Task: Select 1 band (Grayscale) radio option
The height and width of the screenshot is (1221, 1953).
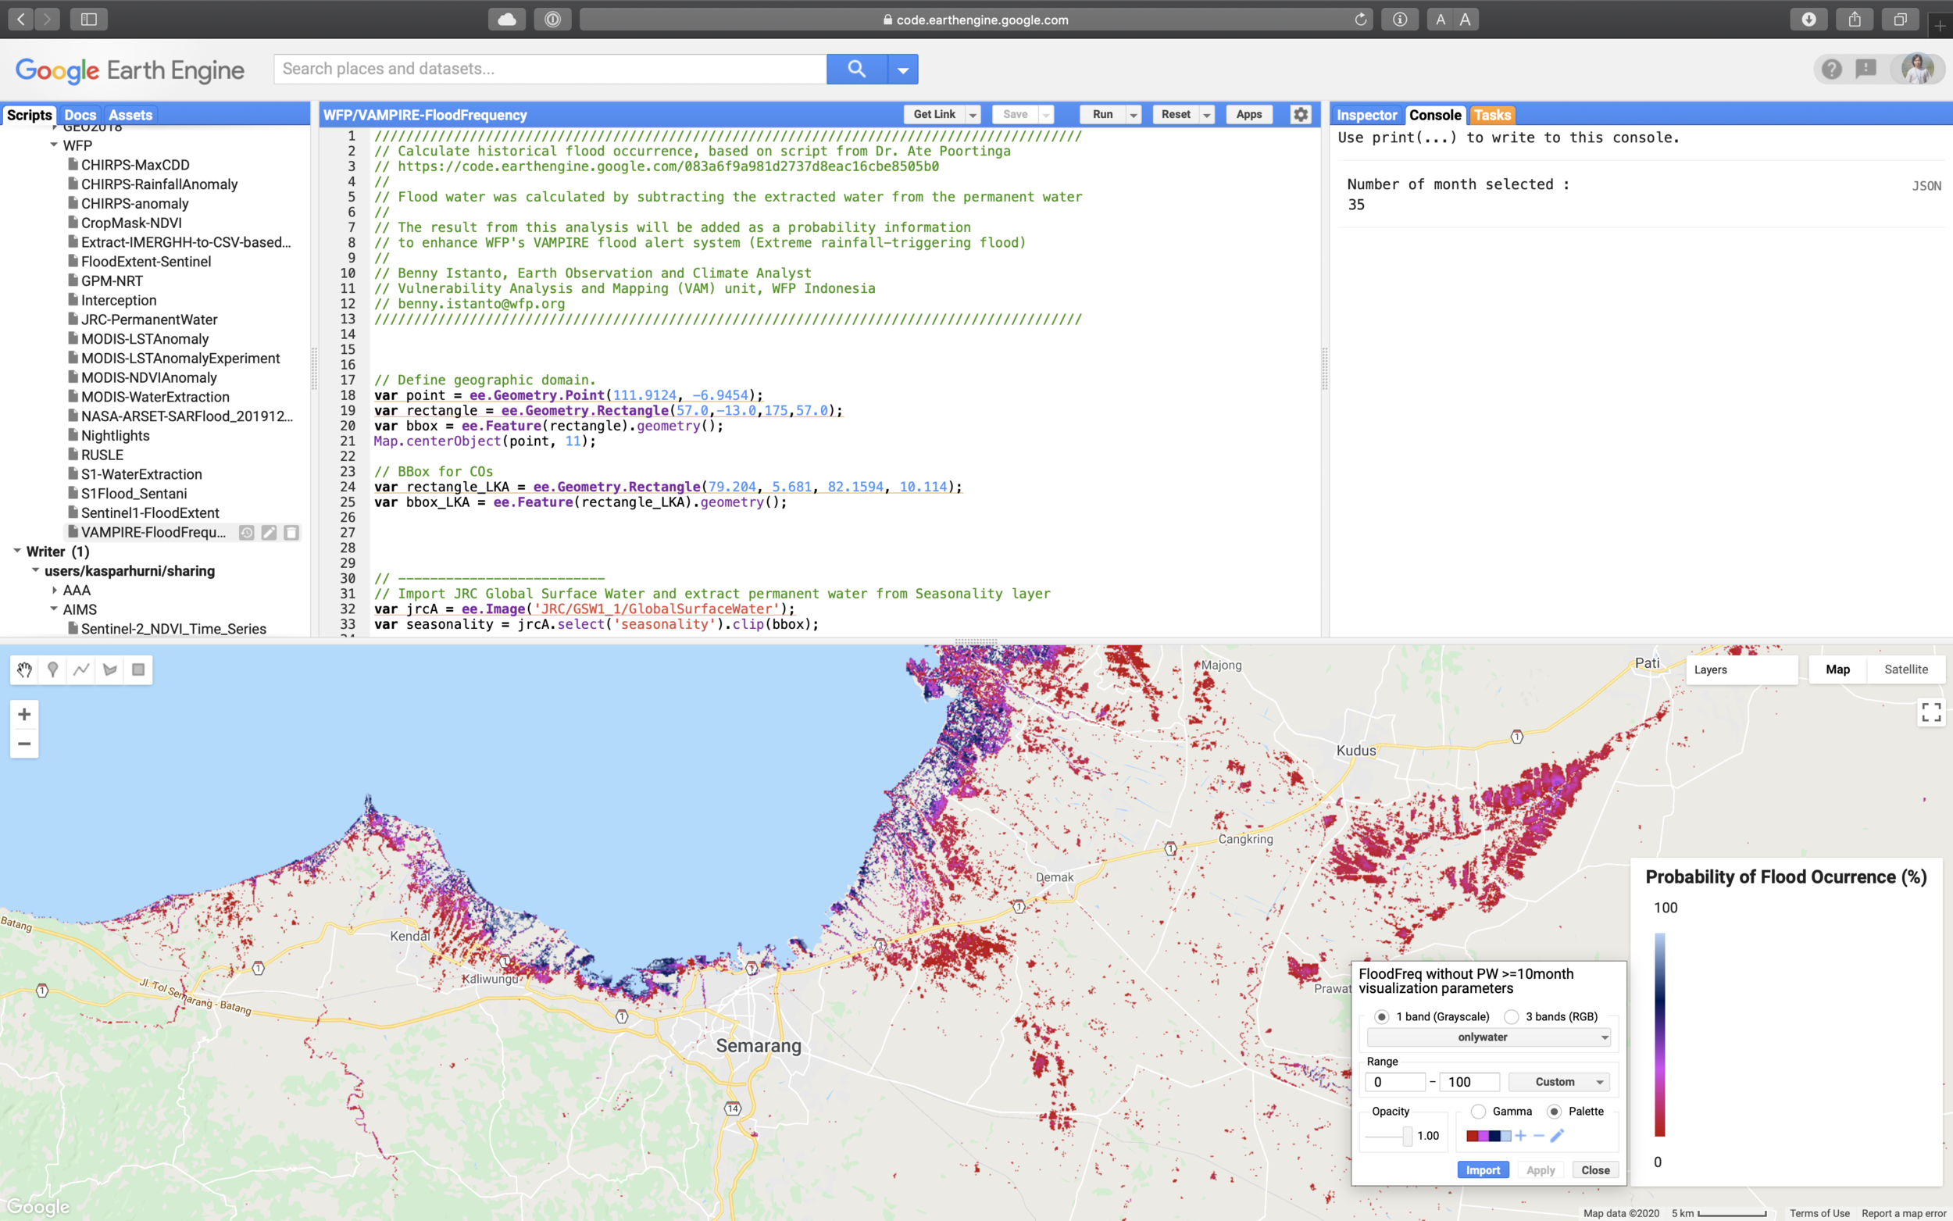Action: pyautogui.click(x=1381, y=1016)
